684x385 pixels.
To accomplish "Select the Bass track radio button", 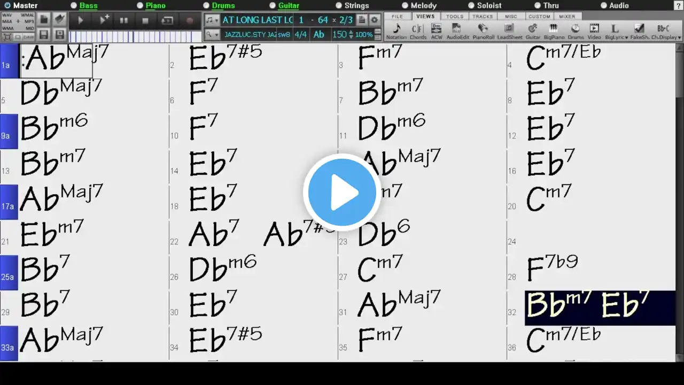I will tap(74, 5).
